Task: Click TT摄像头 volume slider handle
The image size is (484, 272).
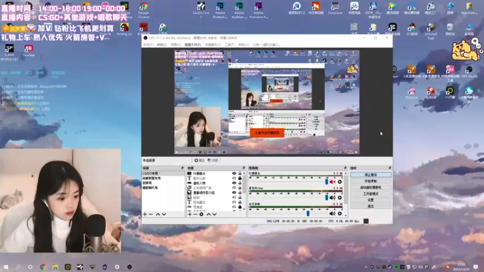Action: click(327, 182)
